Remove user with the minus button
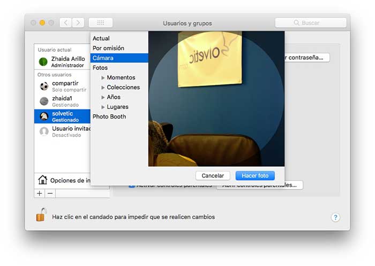 [50, 193]
